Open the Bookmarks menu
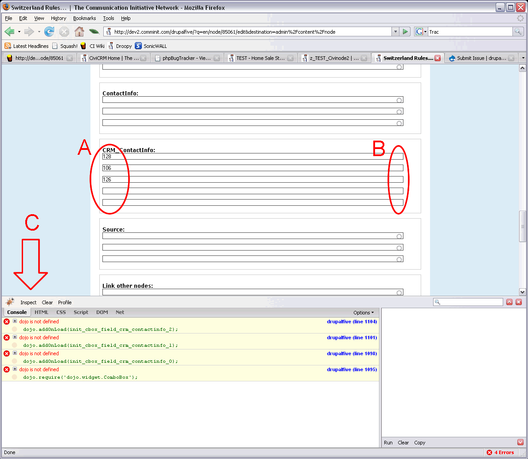 click(x=85, y=18)
